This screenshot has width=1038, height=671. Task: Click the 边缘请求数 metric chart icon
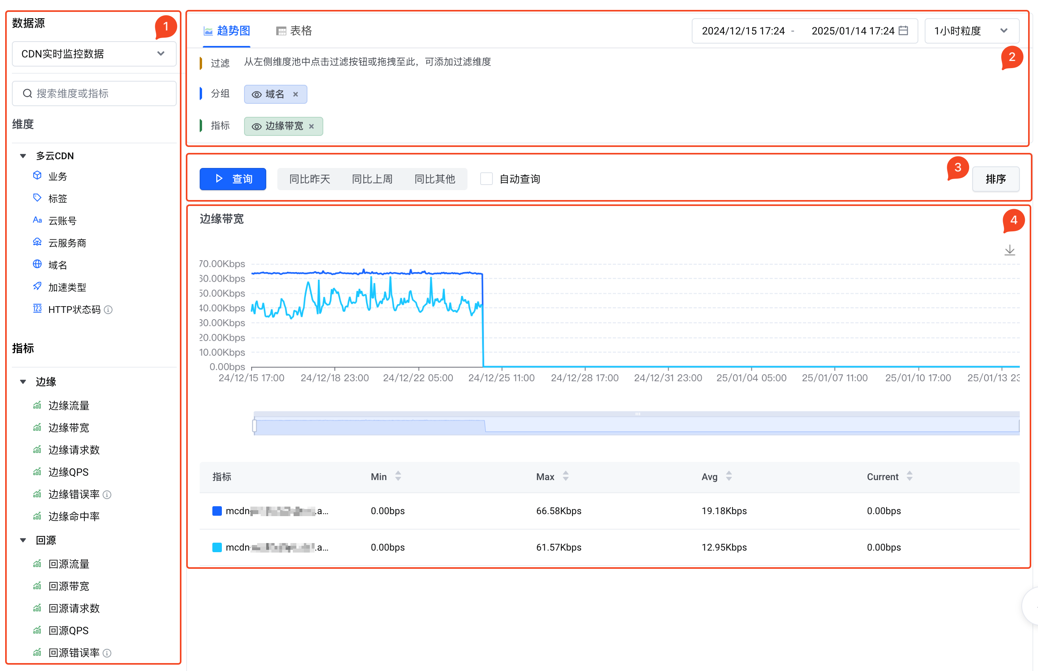pyautogui.click(x=38, y=450)
